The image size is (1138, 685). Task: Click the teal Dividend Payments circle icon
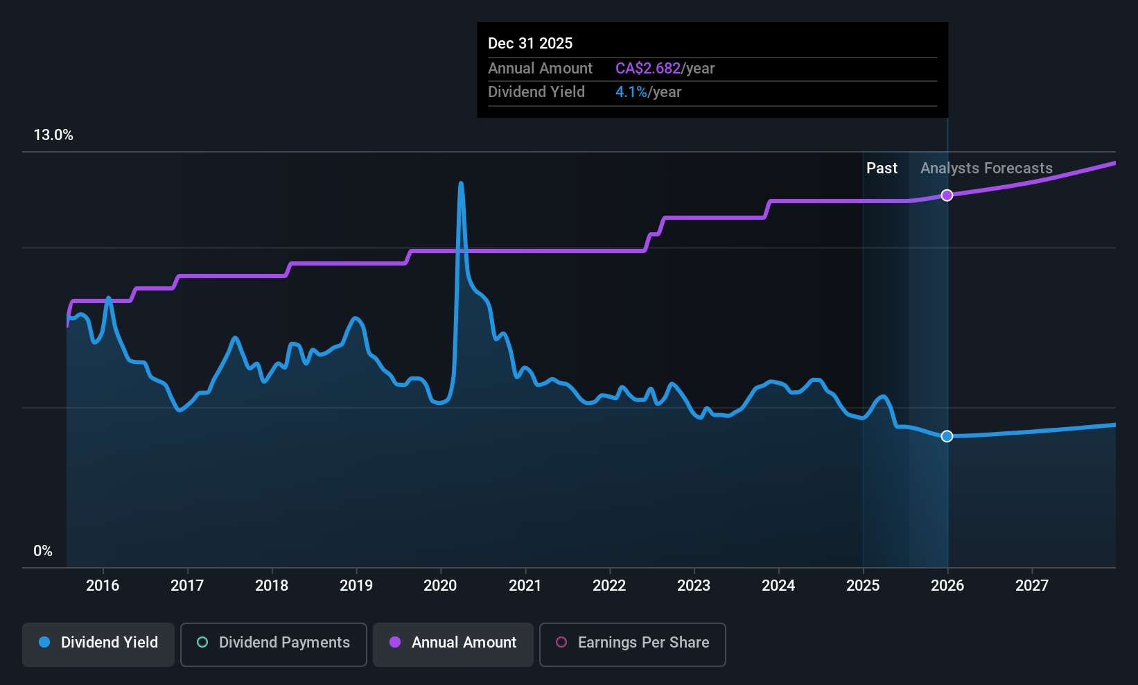(202, 643)
